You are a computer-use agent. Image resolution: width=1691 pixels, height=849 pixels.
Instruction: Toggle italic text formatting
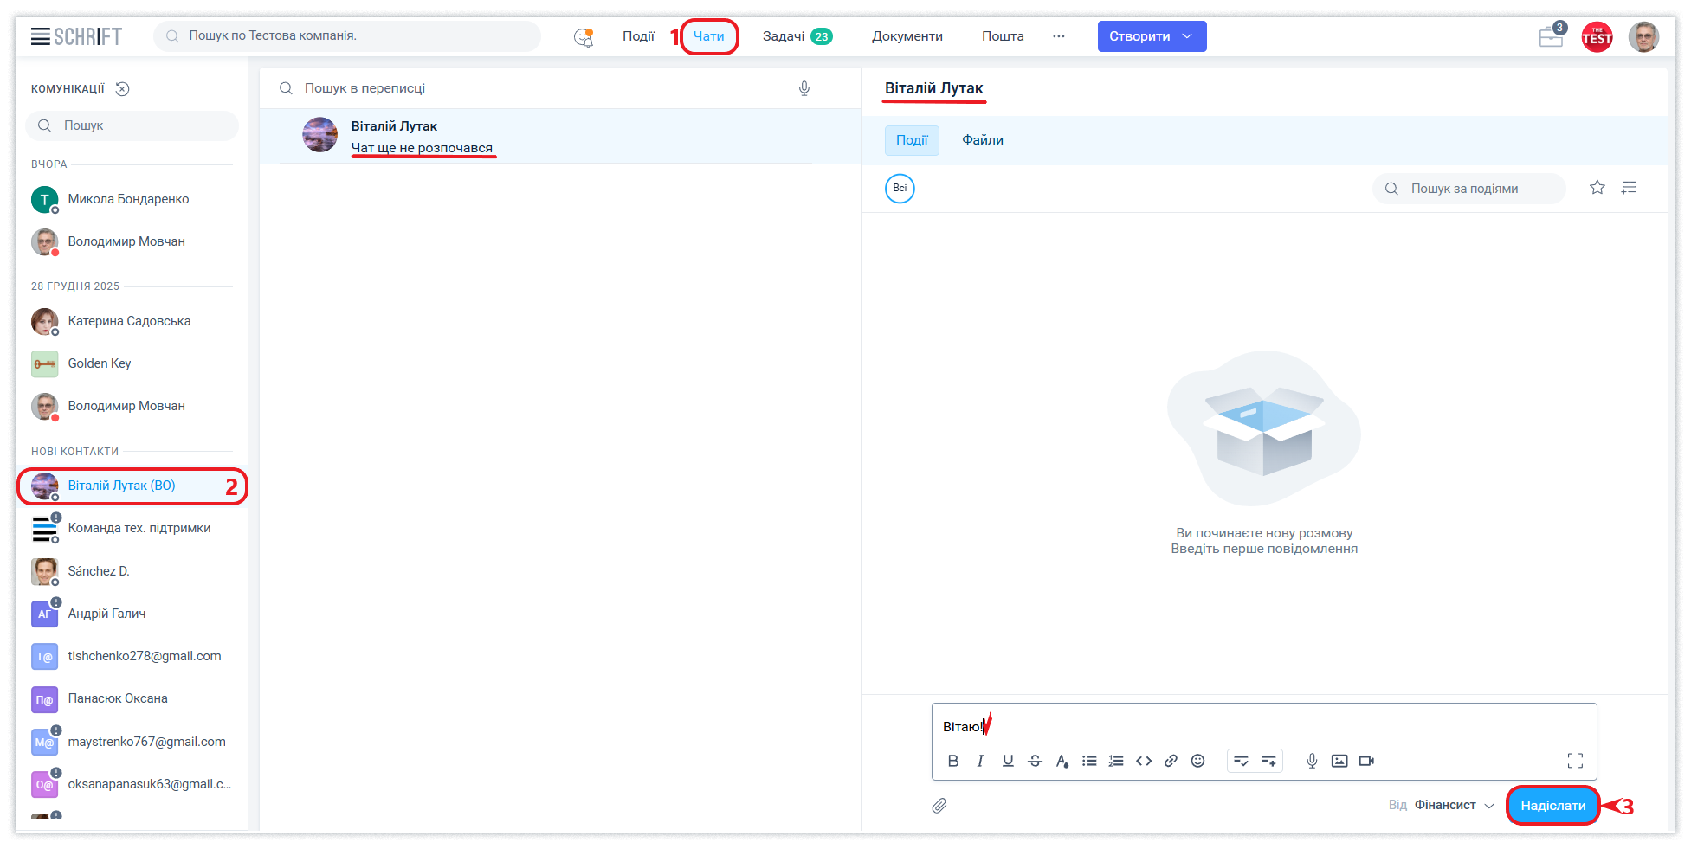[x=980, y=761]
